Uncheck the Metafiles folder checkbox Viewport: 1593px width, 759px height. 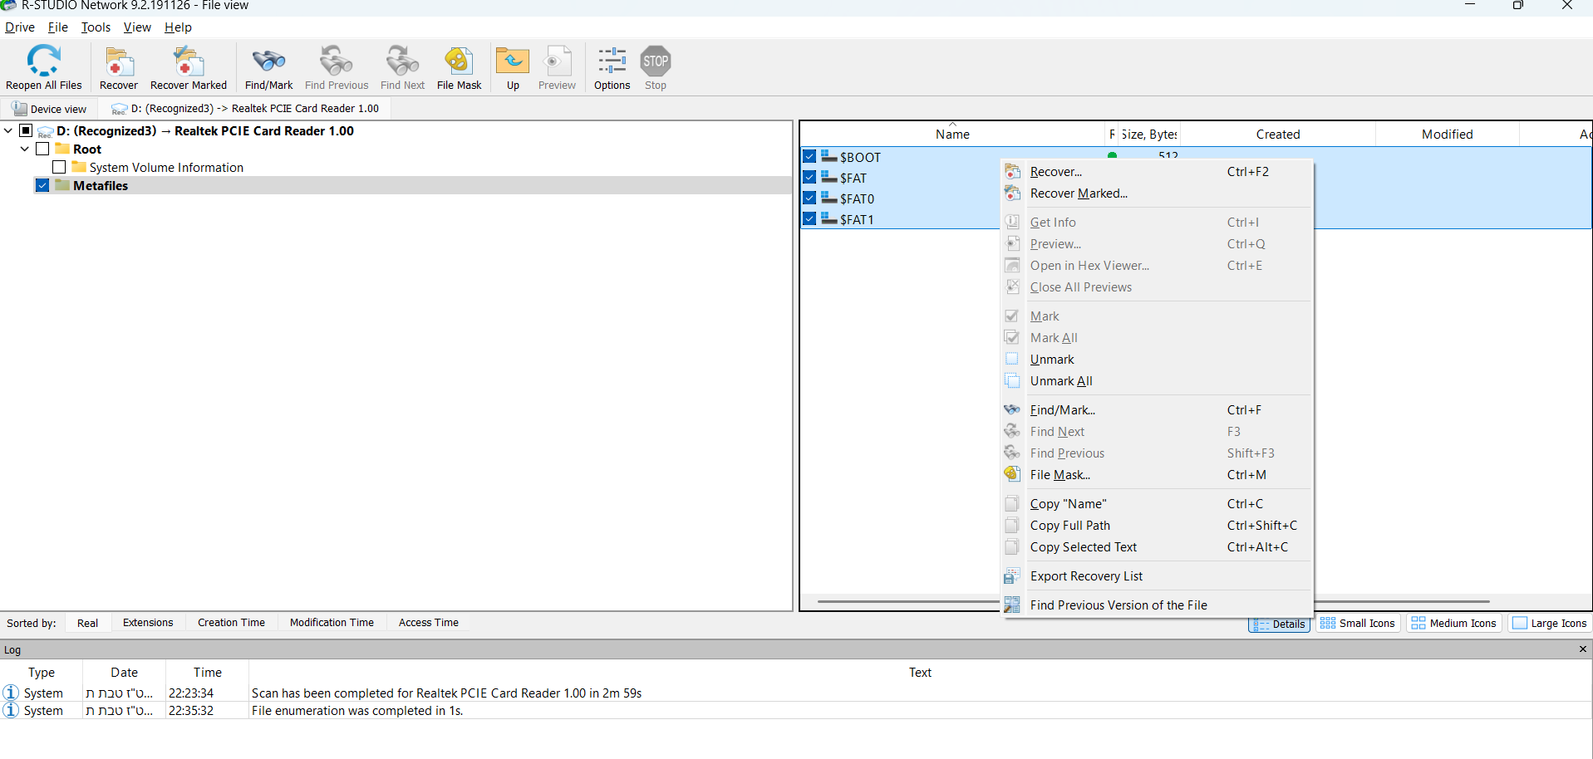click(x=42, y=185)
